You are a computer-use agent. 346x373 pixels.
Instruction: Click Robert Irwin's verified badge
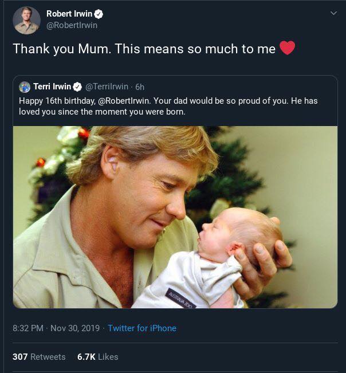(x=99, y=14)
